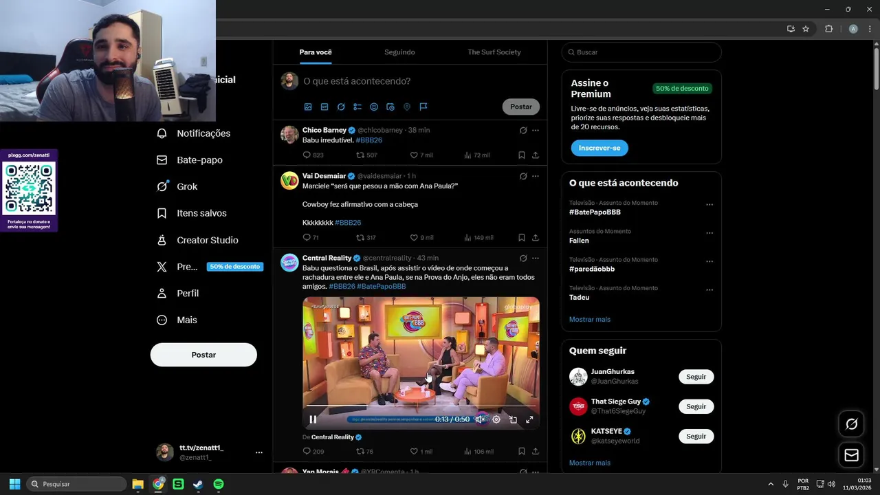Reply to Vai Desmaiar's post
Image resolution: width=880 pixels, height=495 pixels.
coord(307,238)
